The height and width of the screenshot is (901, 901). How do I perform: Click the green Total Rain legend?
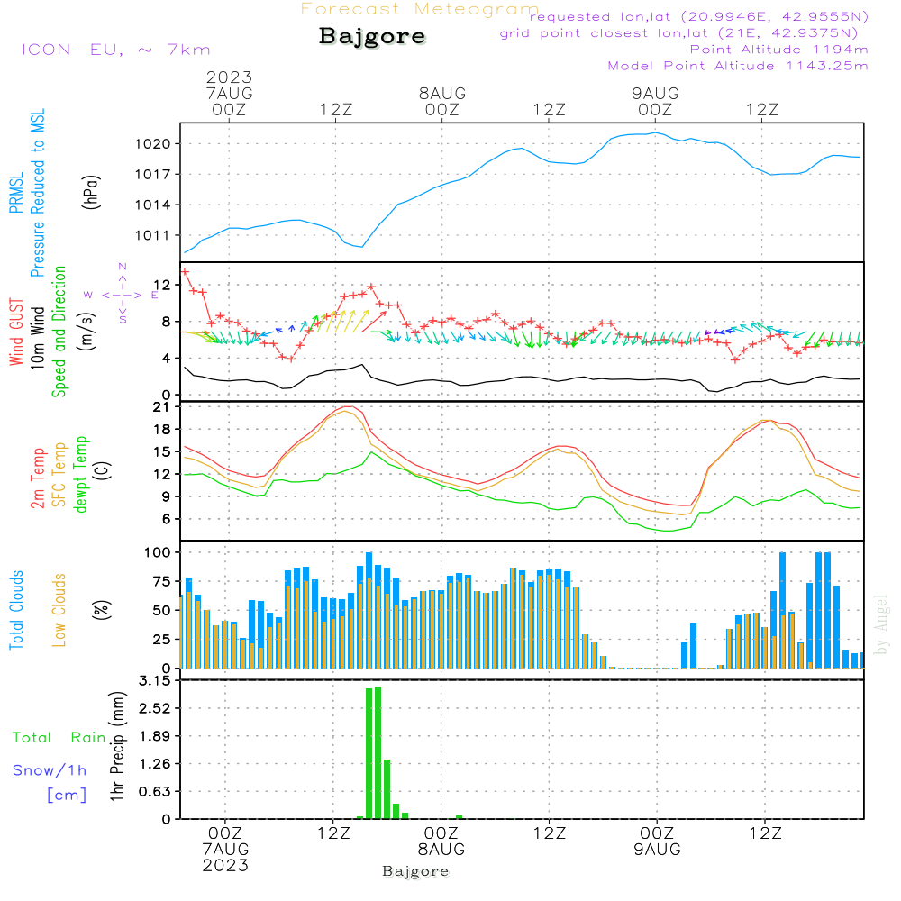(59, 738)
